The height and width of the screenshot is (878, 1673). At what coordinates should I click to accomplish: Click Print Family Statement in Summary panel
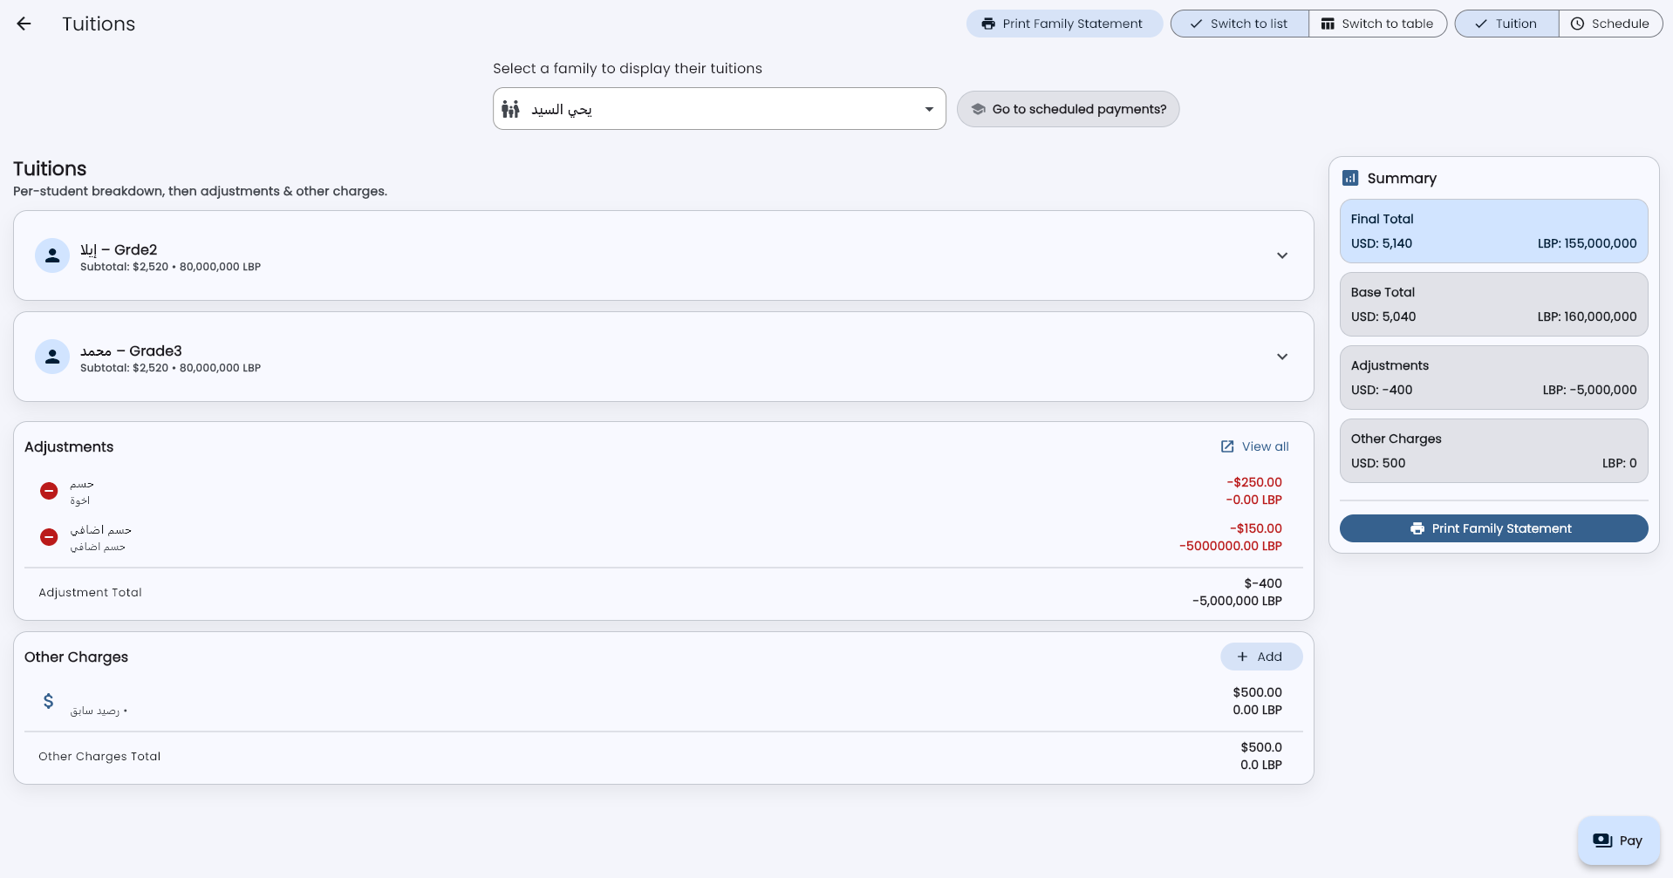point(1493,528)
